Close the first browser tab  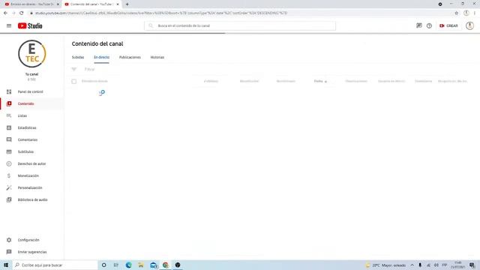pyautogui.click(x=58, y=4)
